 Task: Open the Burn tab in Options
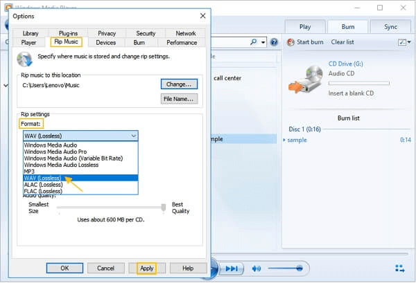click(139, 42)
